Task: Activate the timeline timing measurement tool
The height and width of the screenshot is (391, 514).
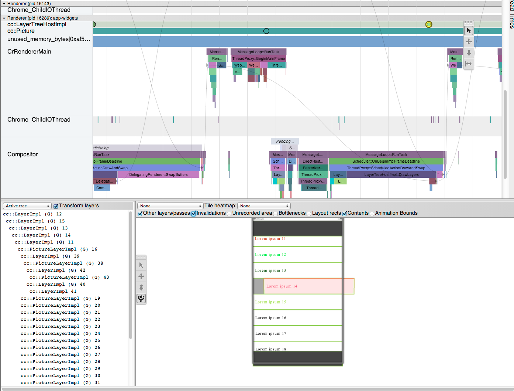Action: pos(469,64)
